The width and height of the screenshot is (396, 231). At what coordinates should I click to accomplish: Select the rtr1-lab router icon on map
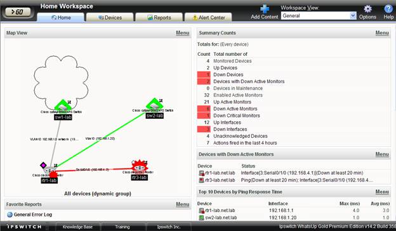pos(50,171)
